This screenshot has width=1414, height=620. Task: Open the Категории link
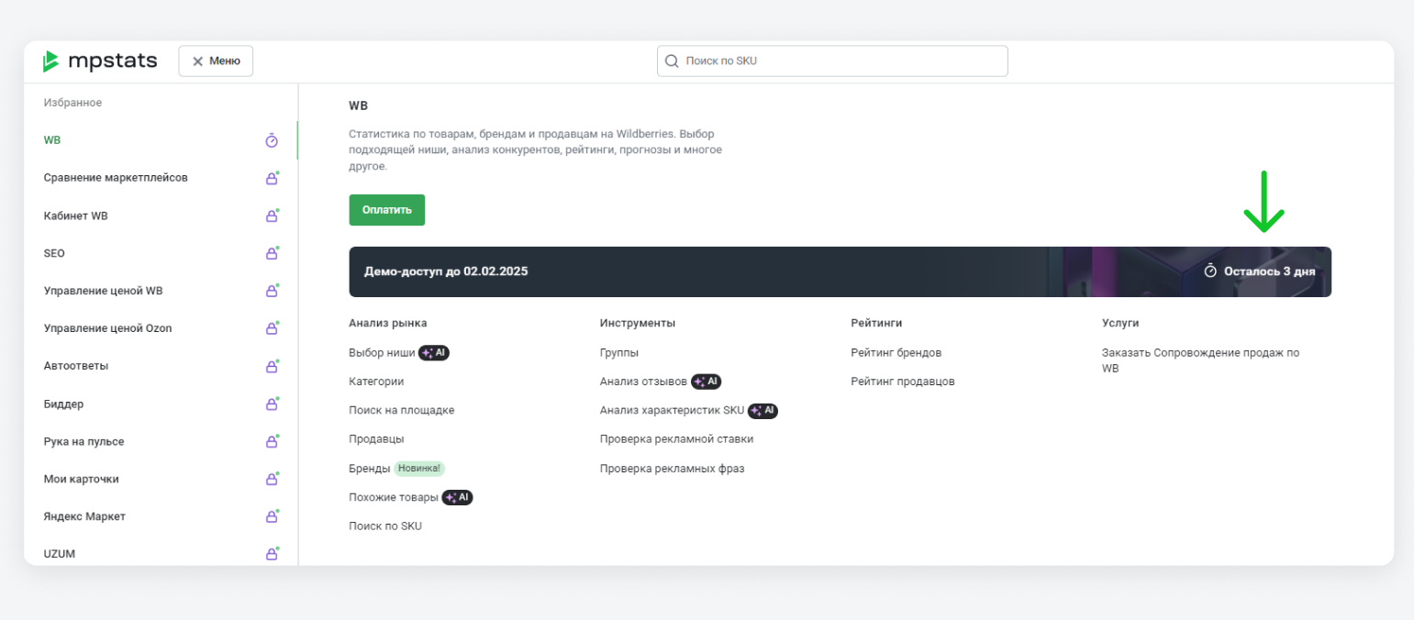click(x=376, y=382)
